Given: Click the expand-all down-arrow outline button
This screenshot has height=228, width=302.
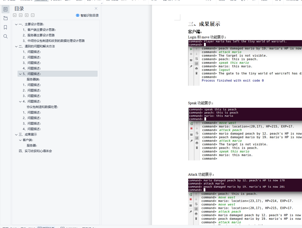Looking at the screenshot, I should [x=15, y=15].
